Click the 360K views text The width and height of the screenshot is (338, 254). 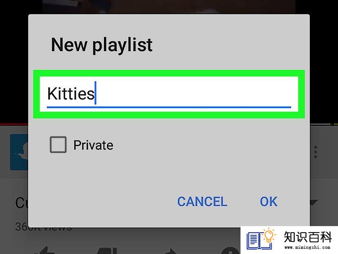tap(43, 227)
